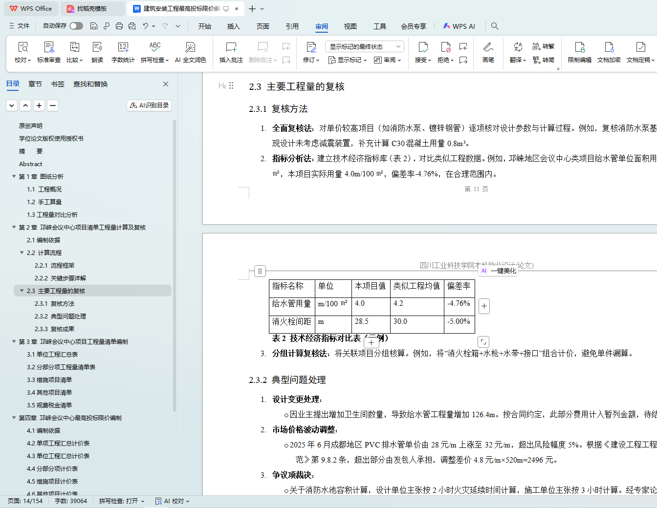Open the 书签 tab in navigation pane

pos(57,84)
